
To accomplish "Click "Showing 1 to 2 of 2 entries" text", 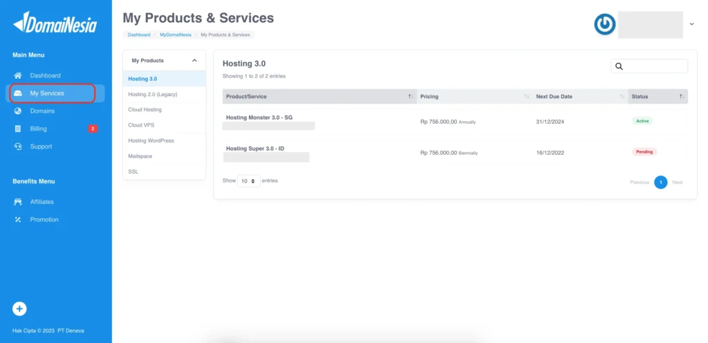I will click(x=254, y=76).
